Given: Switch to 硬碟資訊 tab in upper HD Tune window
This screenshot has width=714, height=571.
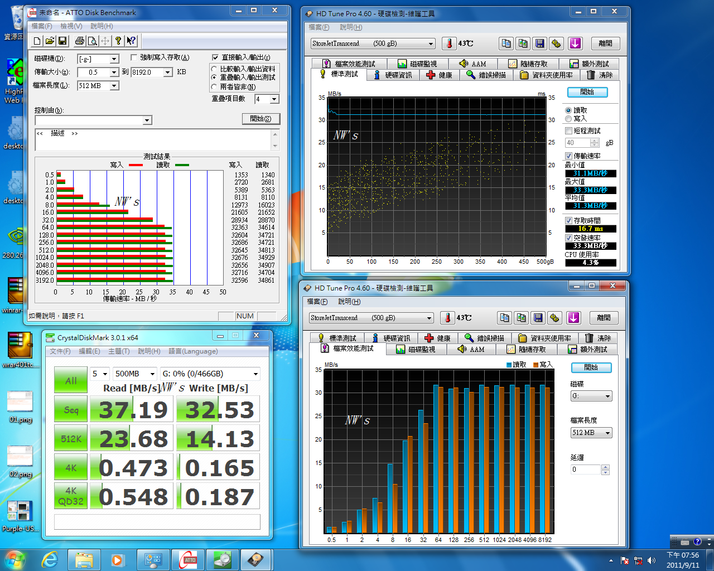Looking at the screenshot, I should pyautogui.click(x=393, y=75).
